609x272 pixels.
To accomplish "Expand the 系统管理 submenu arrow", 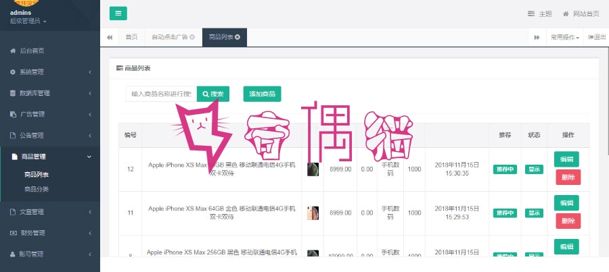I will click(90, 72).
